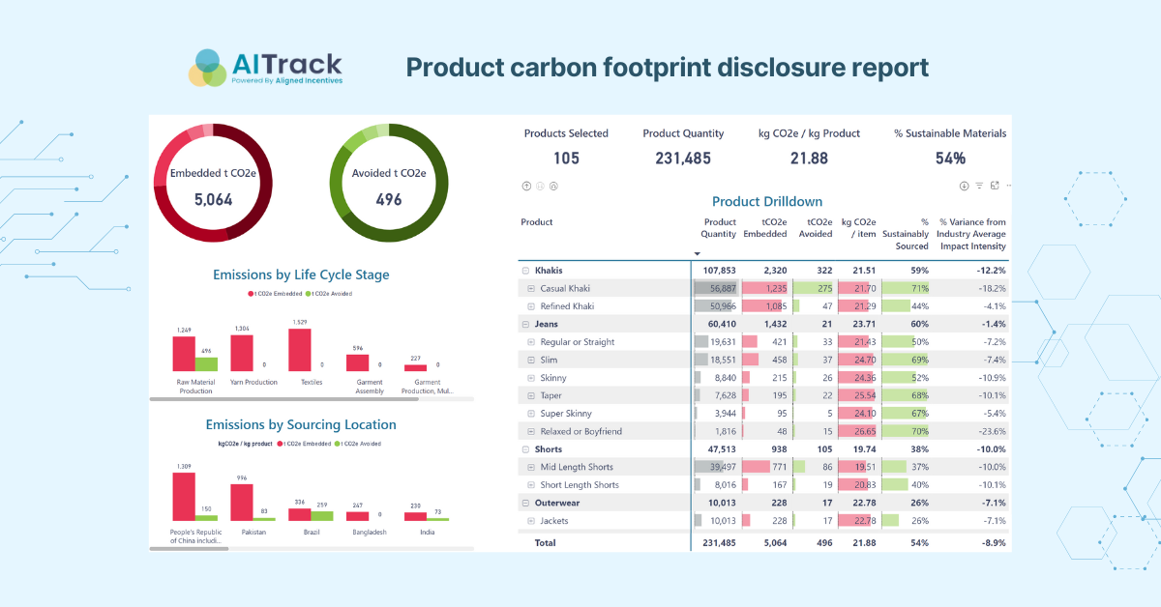
Task: Select the Products Selected KPI card
Action: click(566, 145)
